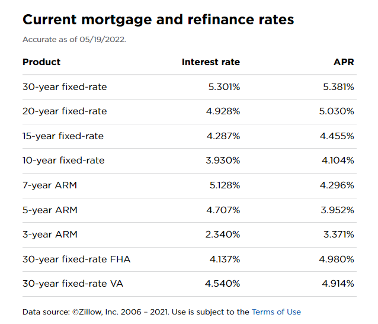Screen dimensions: 378x324
Task: Click the 'Current mortgage and refinance rates' heading
Action: [158, 20]
